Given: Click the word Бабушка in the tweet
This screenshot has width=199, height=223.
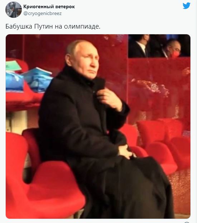Looking at the screenshot, I should pyautogui.click(x=19, y=26).
